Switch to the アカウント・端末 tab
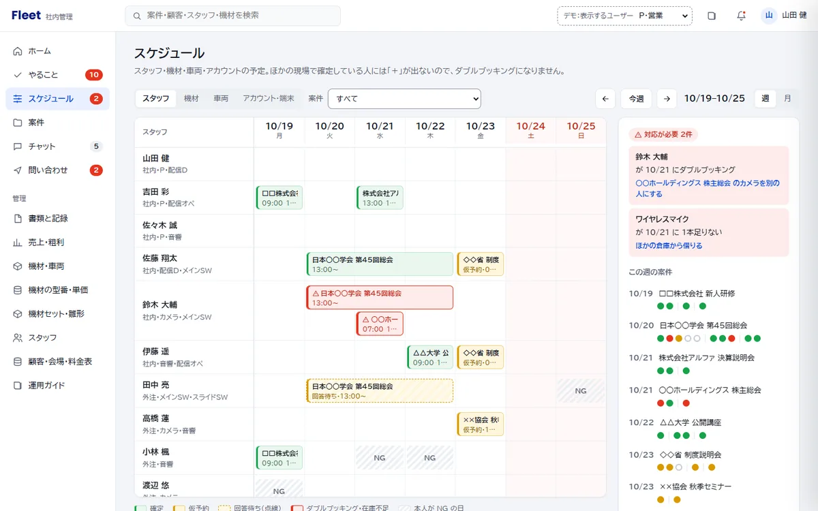This screenshot has width=818, height=511. pos(269,99)
